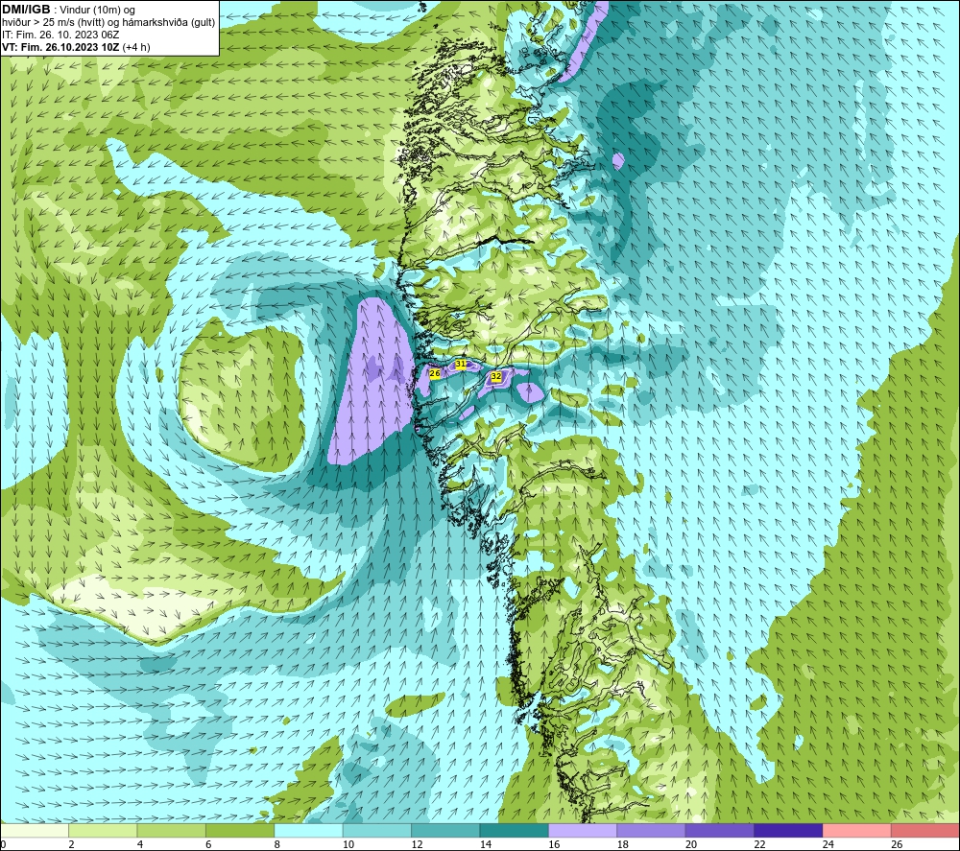Select the 18–20 m/s purple legend swatch
This screenshot has width=960, height=851.
[652, 830]
